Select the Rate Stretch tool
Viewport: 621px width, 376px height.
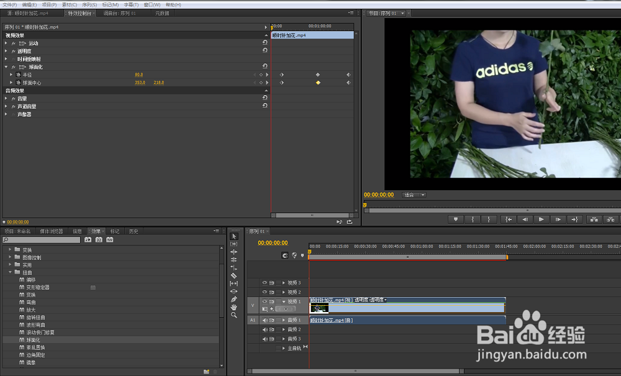coord(233,268)
